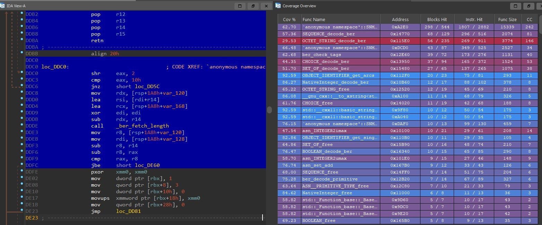
Task: Follow the _ber_fetch_length call target
Action: (x=142, y=126)
